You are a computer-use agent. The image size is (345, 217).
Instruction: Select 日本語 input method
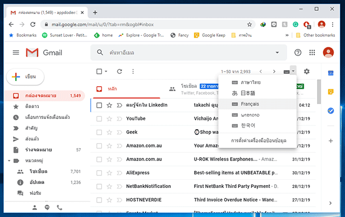point(258,93)
